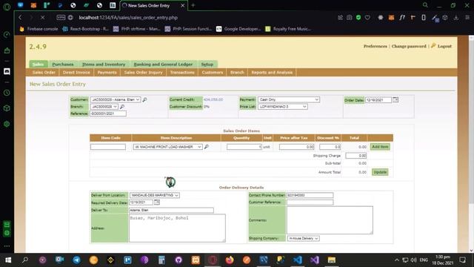474x267 pixels.
Task: Open Visual Studio Code from taskbar
Action: [x=298, y=260]
